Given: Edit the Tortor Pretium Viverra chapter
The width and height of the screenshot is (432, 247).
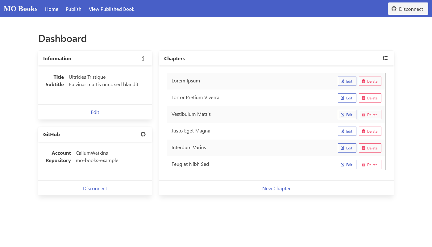Looking at the screenshot, I should [x=347, y=98].
